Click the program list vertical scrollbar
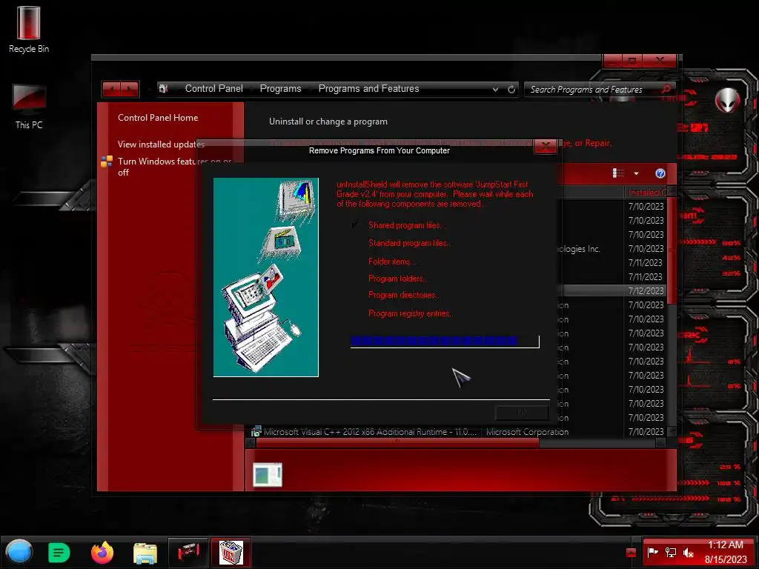 [672, 249]
